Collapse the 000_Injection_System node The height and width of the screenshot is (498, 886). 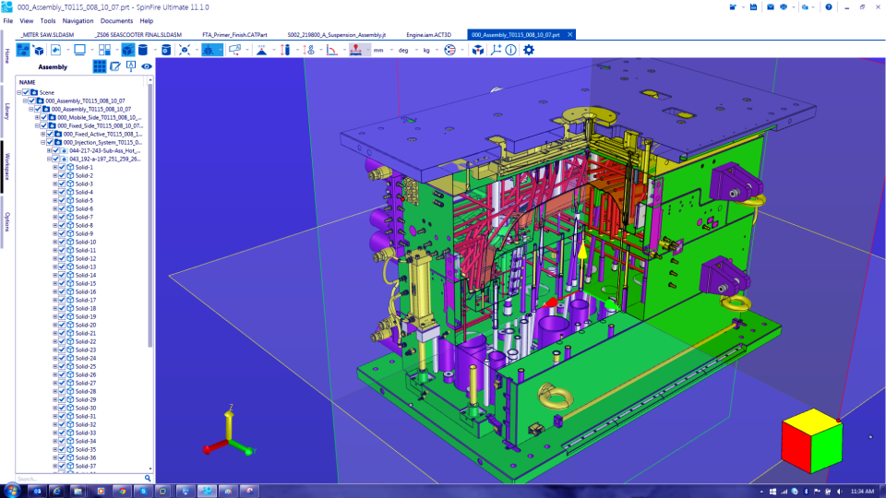[42, 142]
